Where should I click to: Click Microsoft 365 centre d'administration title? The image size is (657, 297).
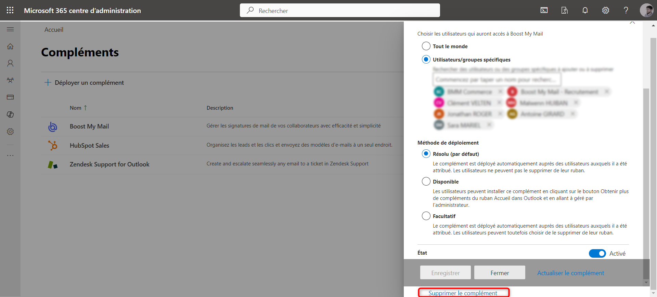82,11
